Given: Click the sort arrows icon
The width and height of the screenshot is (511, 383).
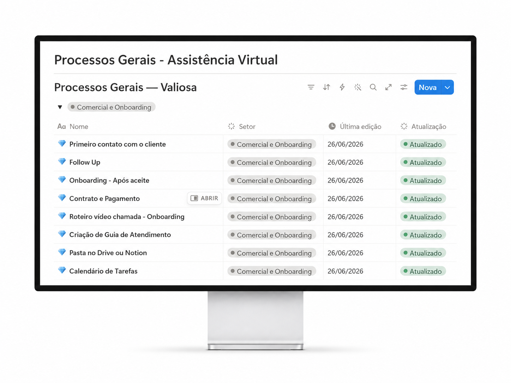Looking at the screenshot, I should pos(326,87).
